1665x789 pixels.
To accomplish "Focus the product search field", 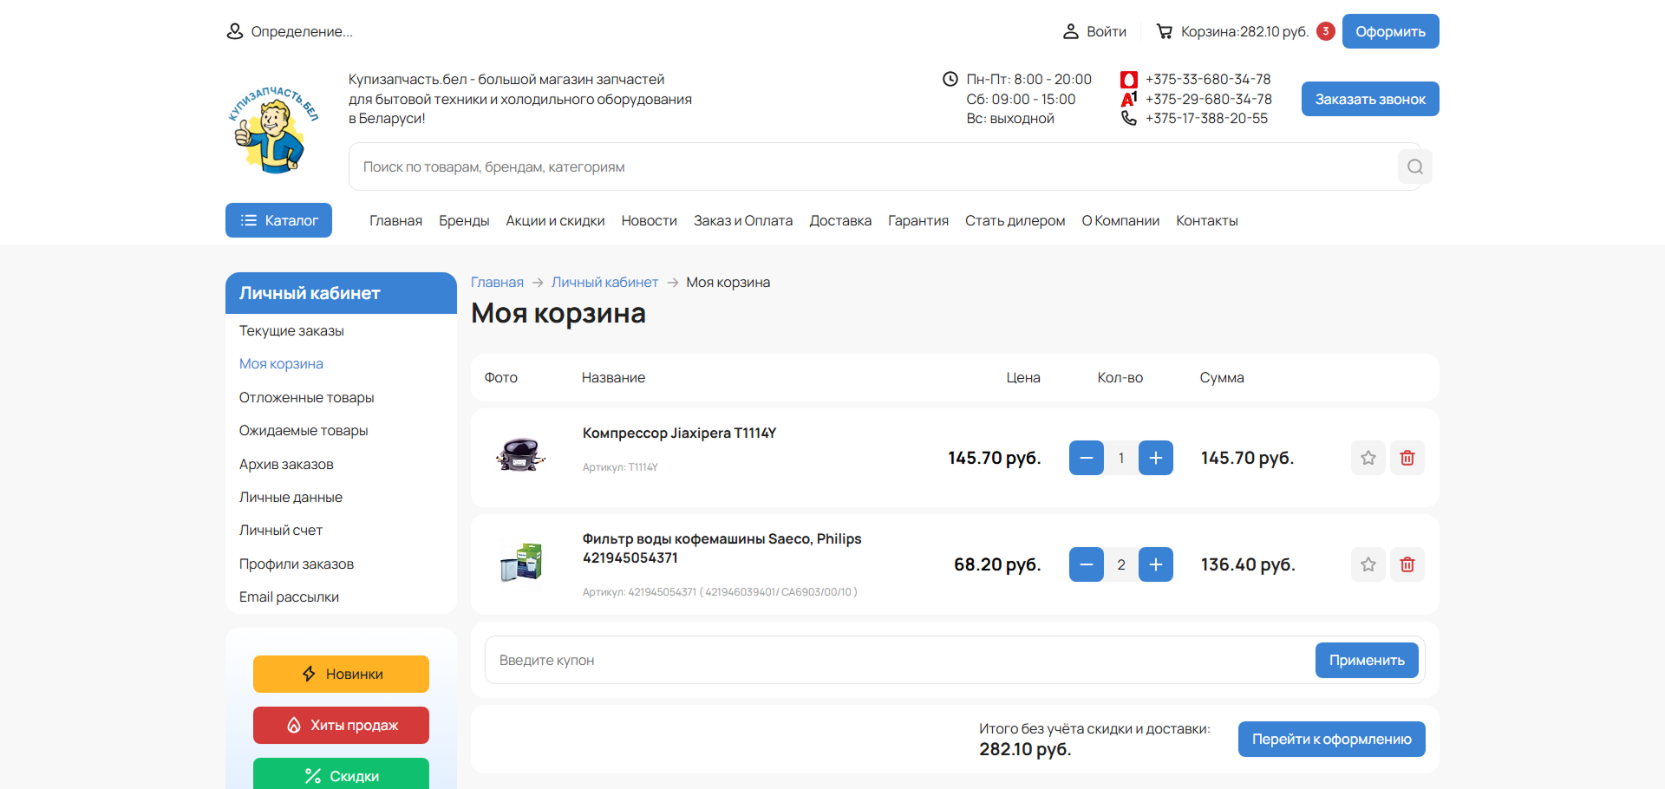I will [x=873, y=166].
